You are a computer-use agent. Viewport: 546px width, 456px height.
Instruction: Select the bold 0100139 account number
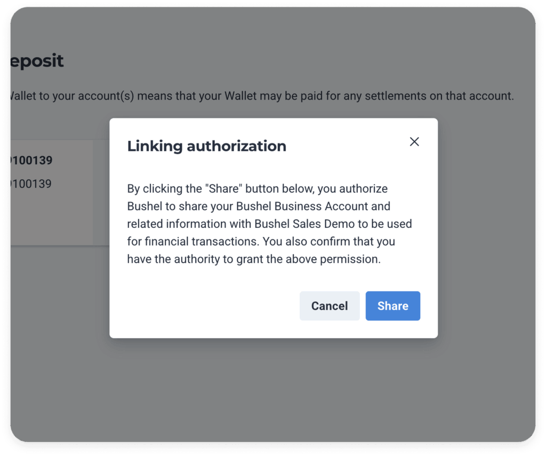pos(29,161)
